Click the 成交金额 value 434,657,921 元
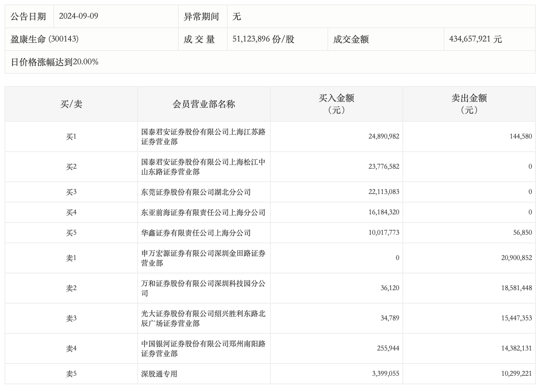Viewport: 540px width, 388px height. click(x=475, y=39)
